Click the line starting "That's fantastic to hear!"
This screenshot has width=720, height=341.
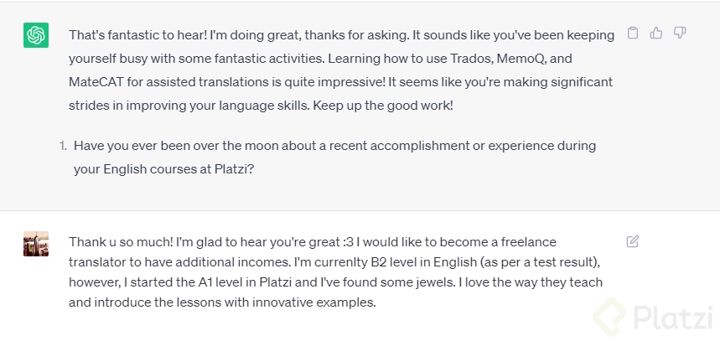341,35
